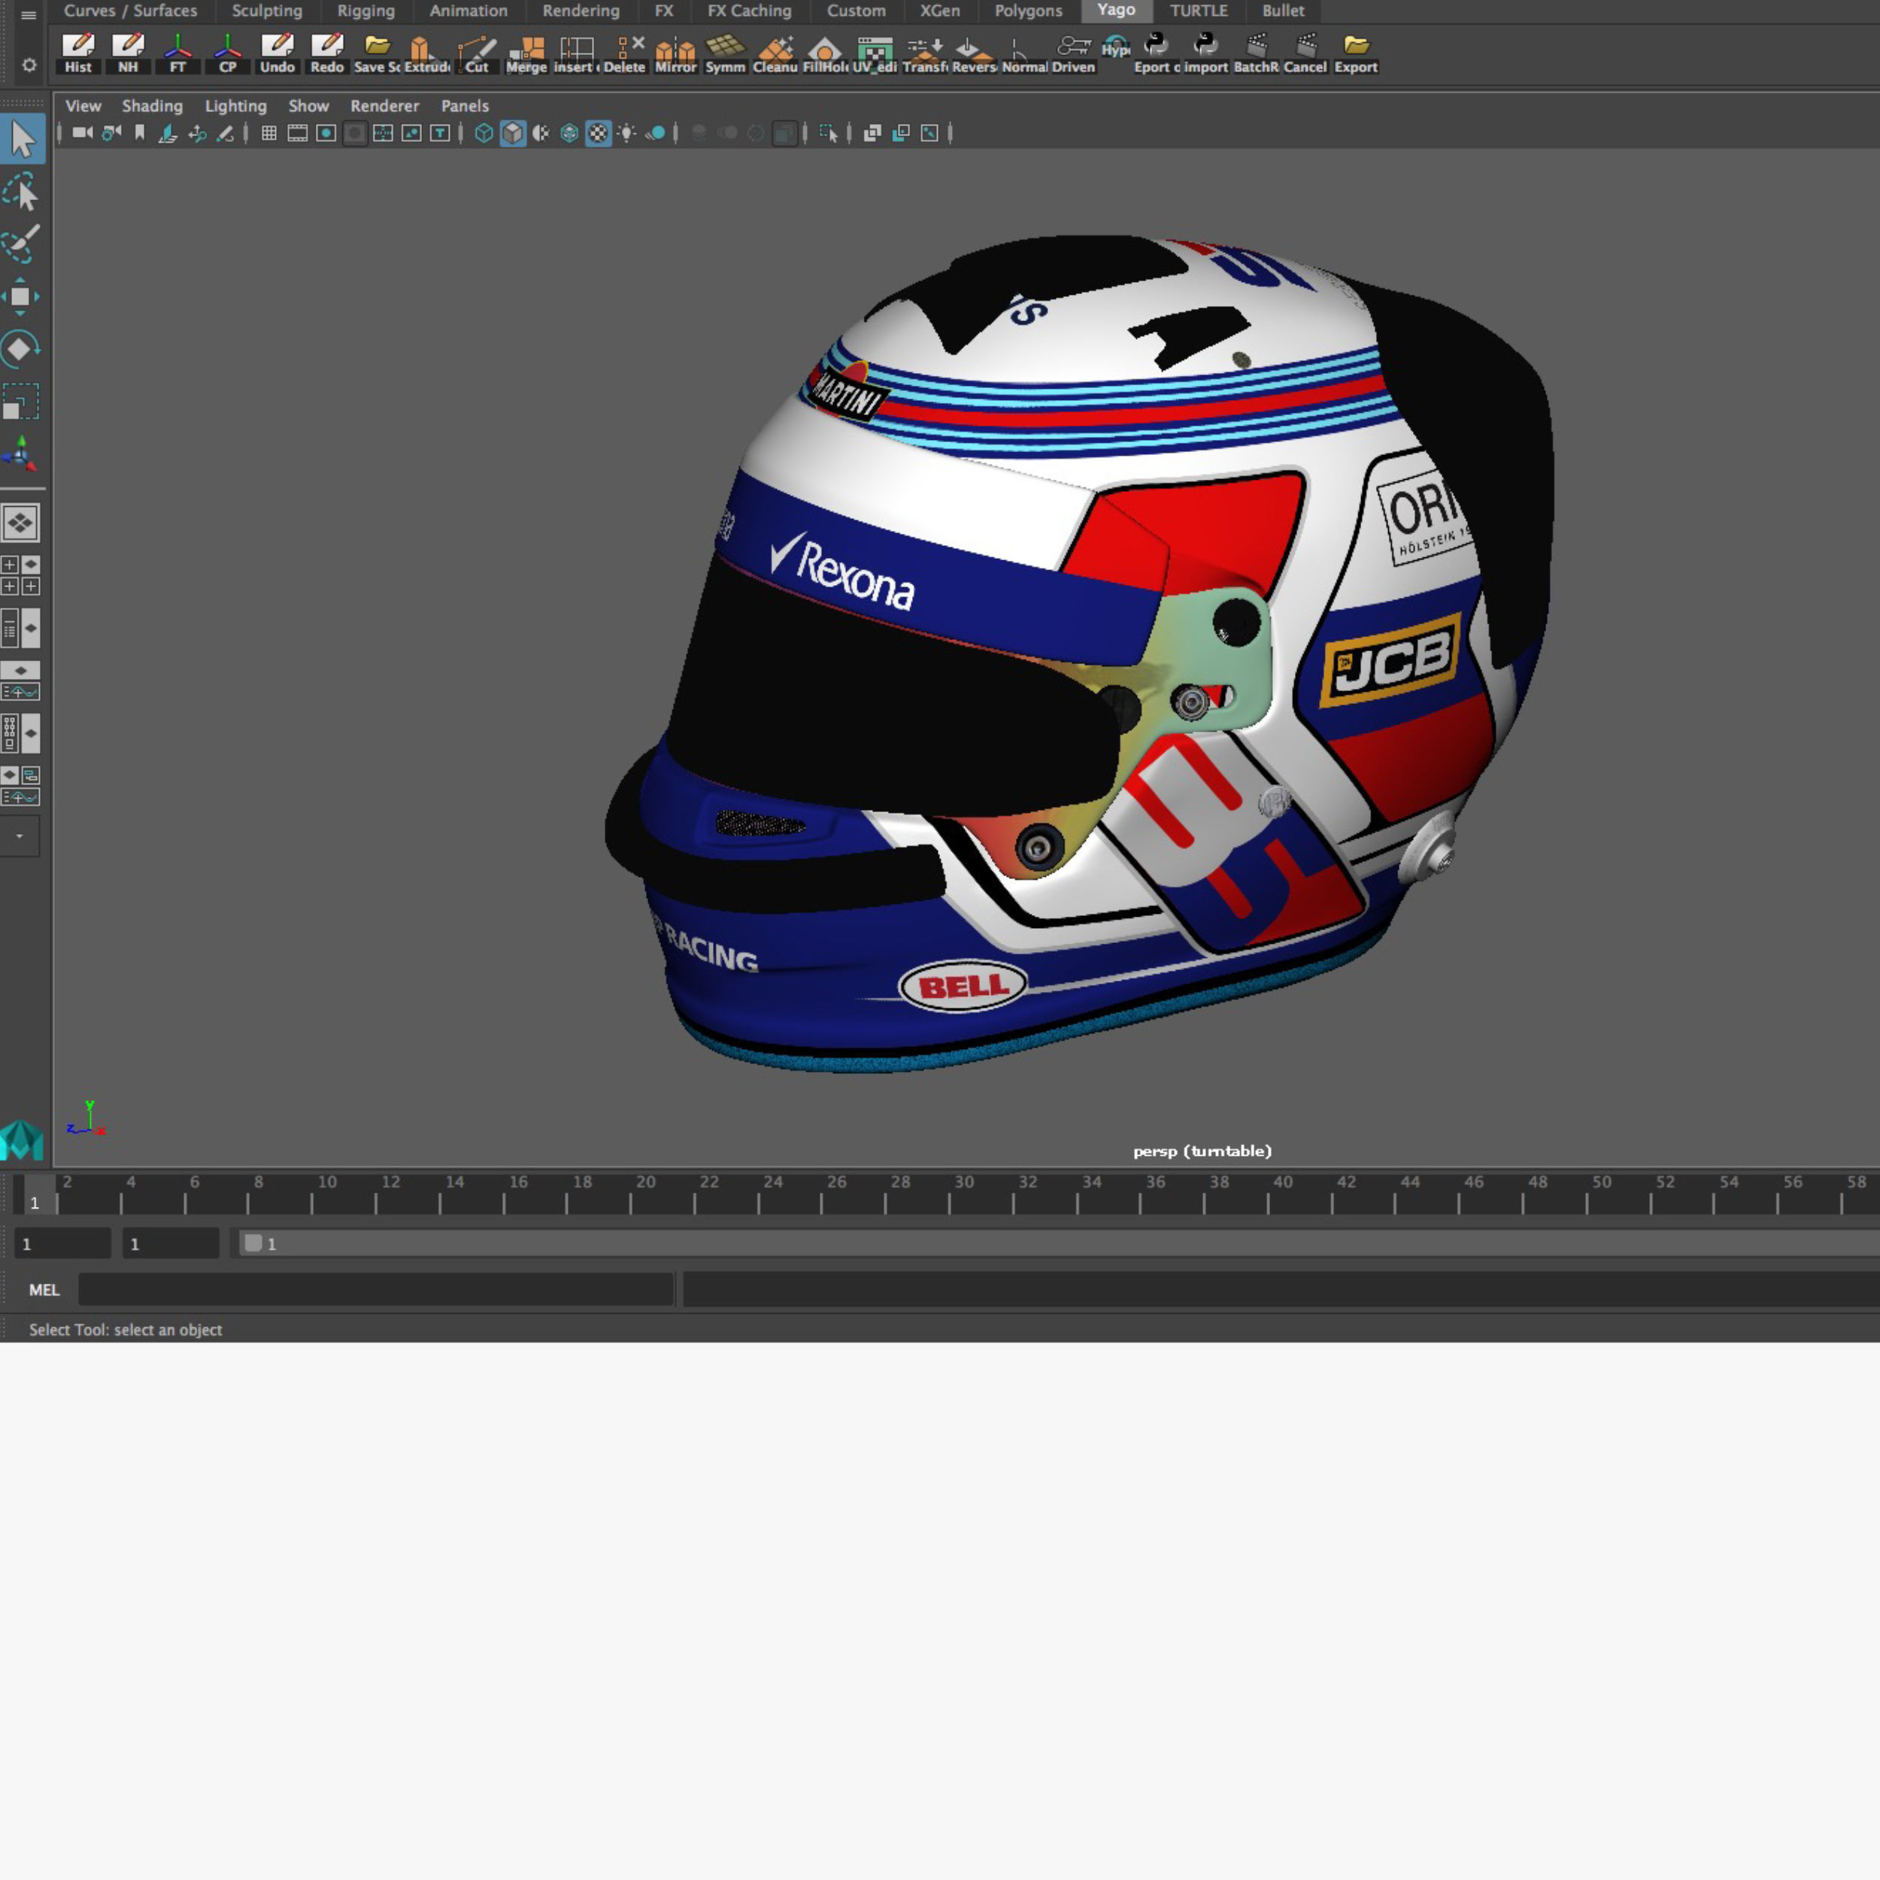Toggle the resolution gate overlay
Image resolution: width=1880 pixels, height=1880 pixels.
pyautogui.click(x=326, y=133)
